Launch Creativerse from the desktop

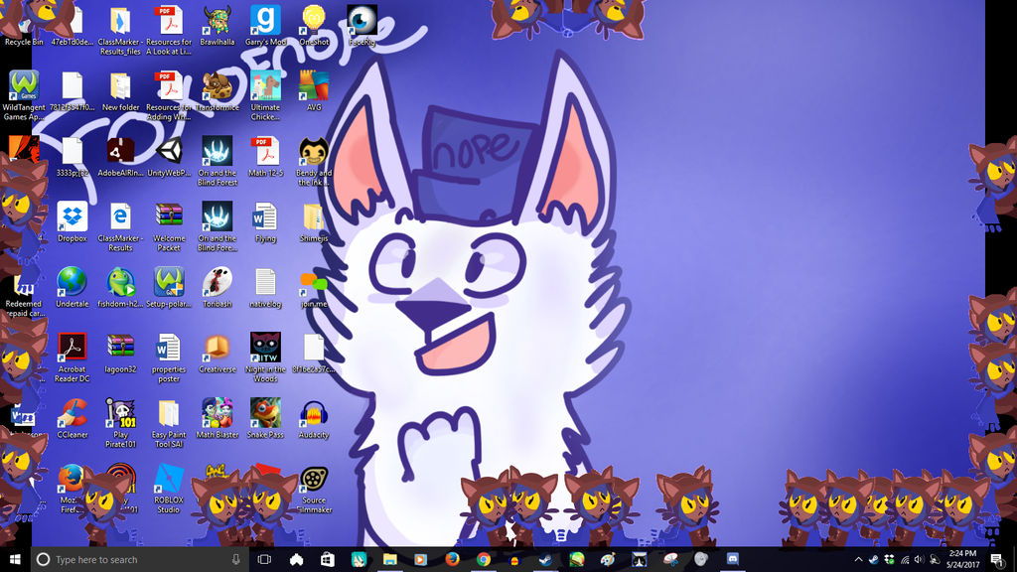218,354
